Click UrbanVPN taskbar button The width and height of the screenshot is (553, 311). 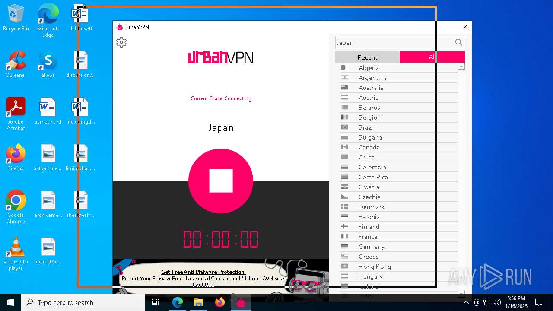(x=241, y=302)
